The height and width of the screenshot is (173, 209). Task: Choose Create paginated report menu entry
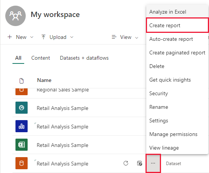pos(177,53)
